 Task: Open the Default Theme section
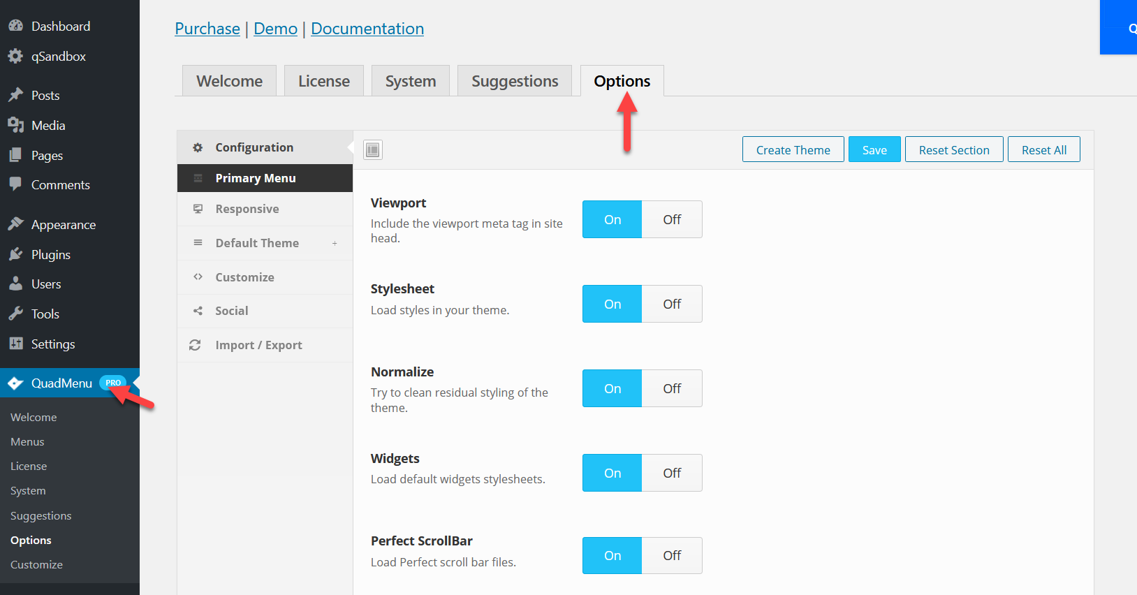[x=265, y=243]
